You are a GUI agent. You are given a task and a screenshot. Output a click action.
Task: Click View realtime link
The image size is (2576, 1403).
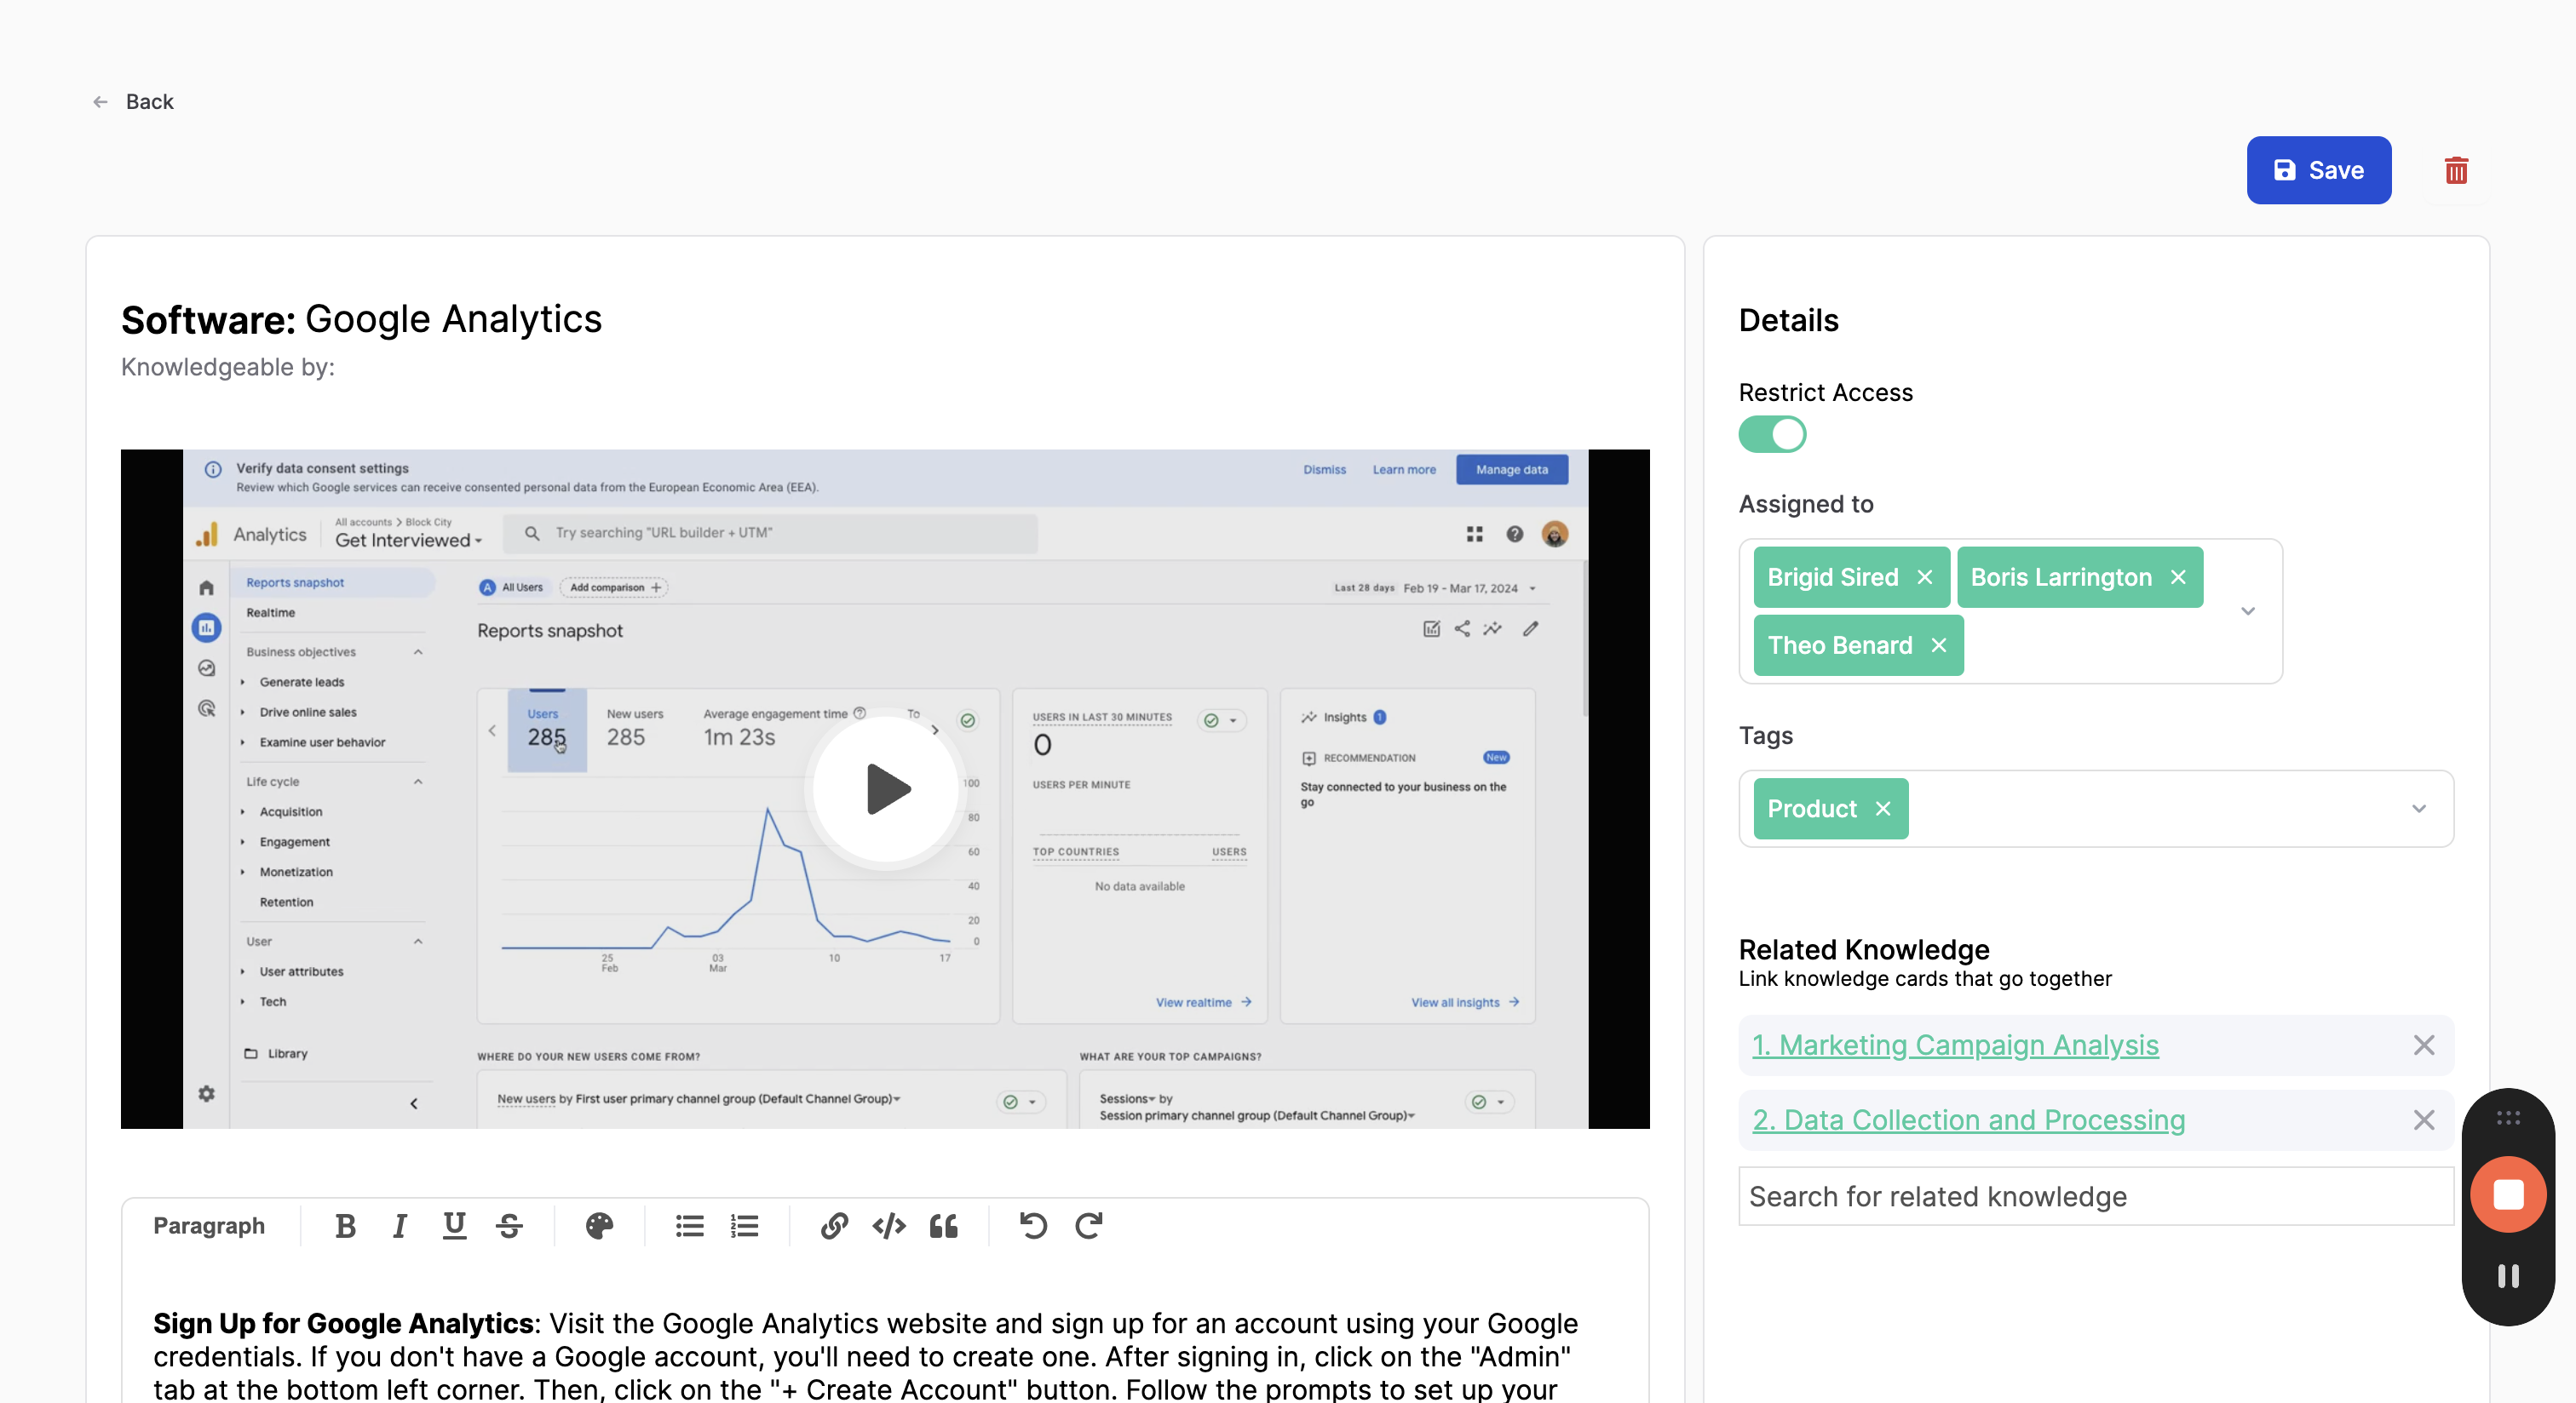tap(1203, 1002)
